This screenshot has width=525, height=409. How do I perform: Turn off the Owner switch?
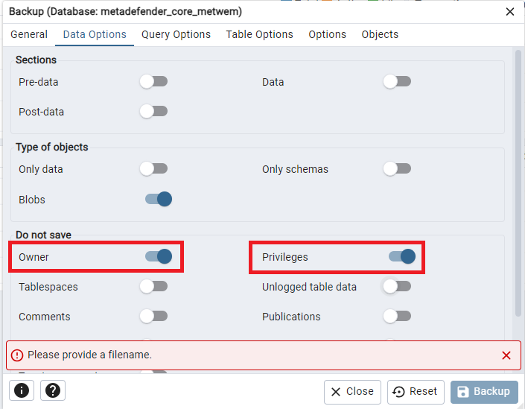click(159, 256)
